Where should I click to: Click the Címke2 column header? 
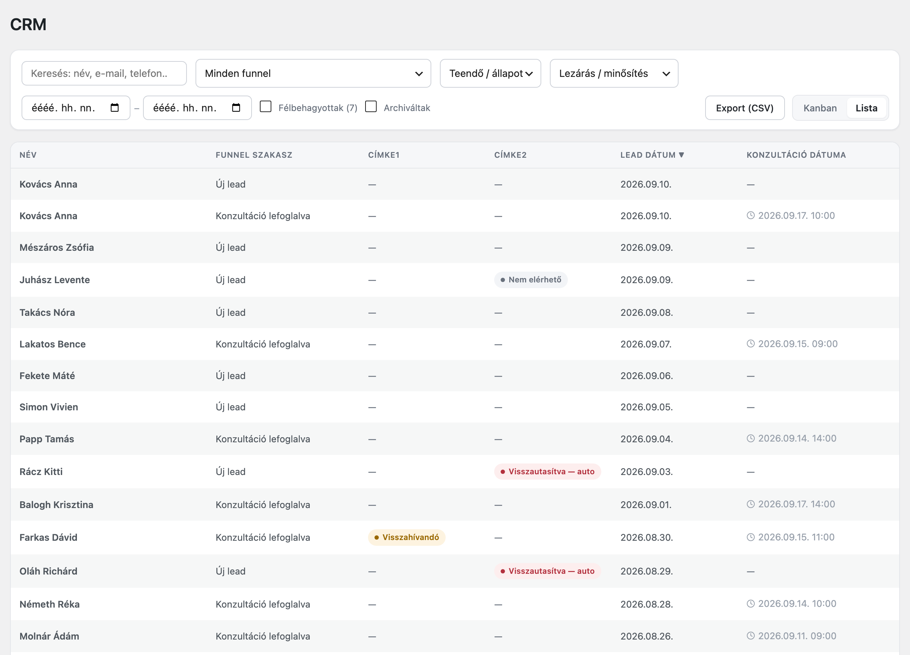tap(510, 155)
